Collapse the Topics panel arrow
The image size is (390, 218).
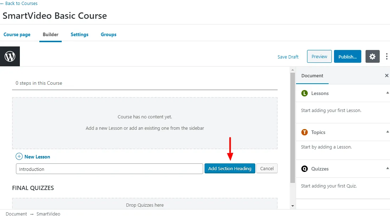click(x=388, y=132)
